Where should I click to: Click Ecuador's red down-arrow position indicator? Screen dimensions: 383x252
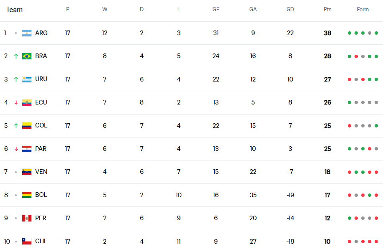click(x=16, y=102)
